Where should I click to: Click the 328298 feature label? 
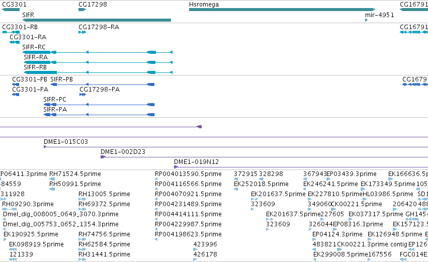[271, 174]
